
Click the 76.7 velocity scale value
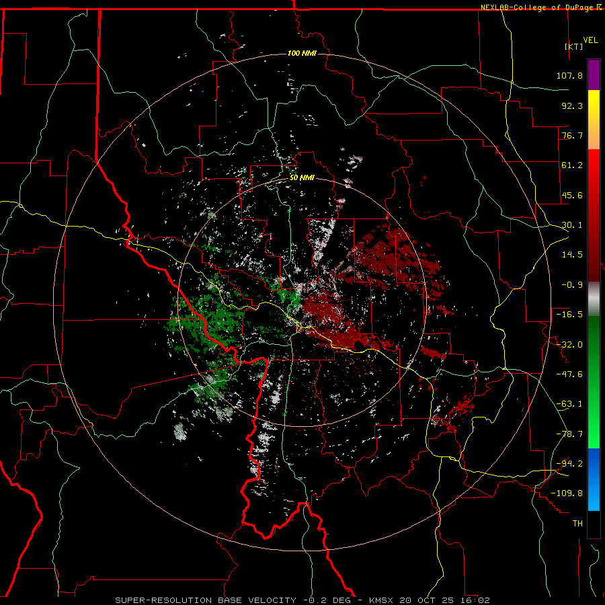(572, 135)
